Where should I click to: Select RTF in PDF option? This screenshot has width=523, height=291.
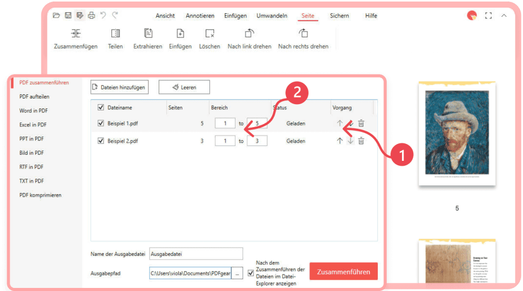pyautogui.click(x=31, y=166)
